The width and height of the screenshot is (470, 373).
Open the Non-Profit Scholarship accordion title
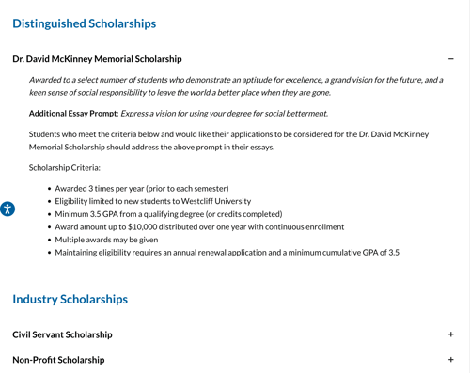coord(58,360)
